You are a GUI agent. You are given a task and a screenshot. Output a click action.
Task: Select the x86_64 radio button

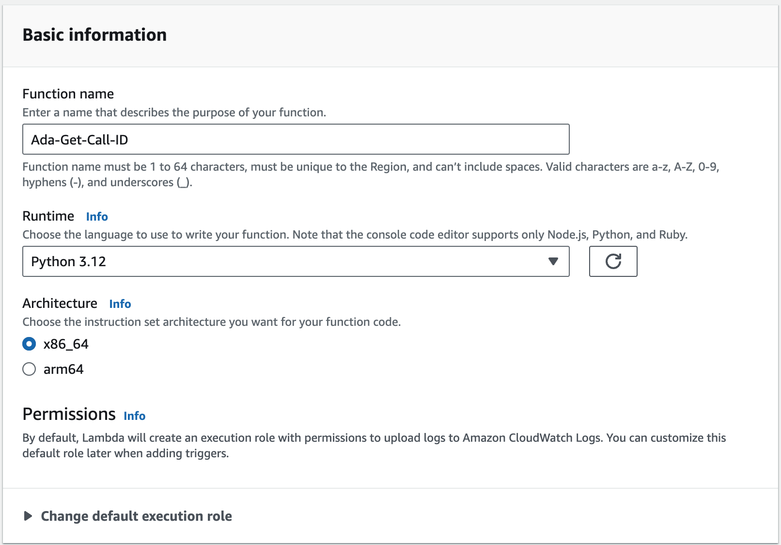tap(29, 344)
